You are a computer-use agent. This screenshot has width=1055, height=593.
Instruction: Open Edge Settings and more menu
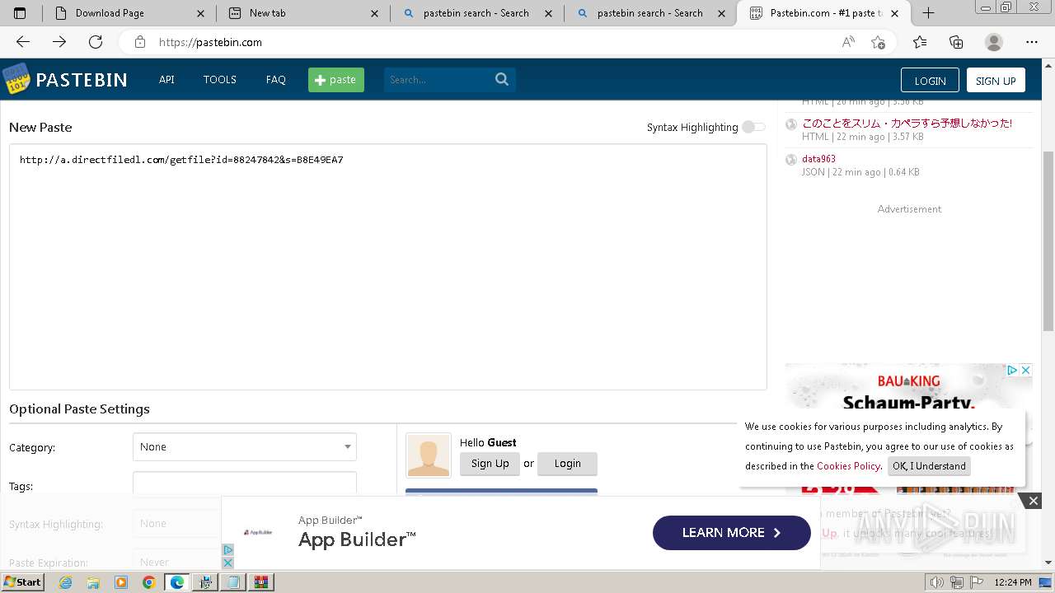coord(1032,42)
